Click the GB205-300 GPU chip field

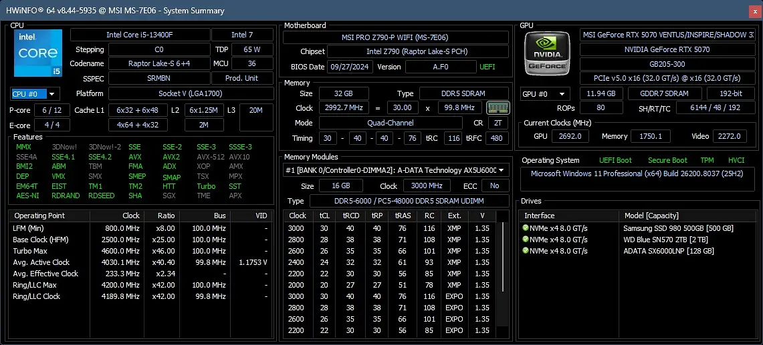coord(667,64)
